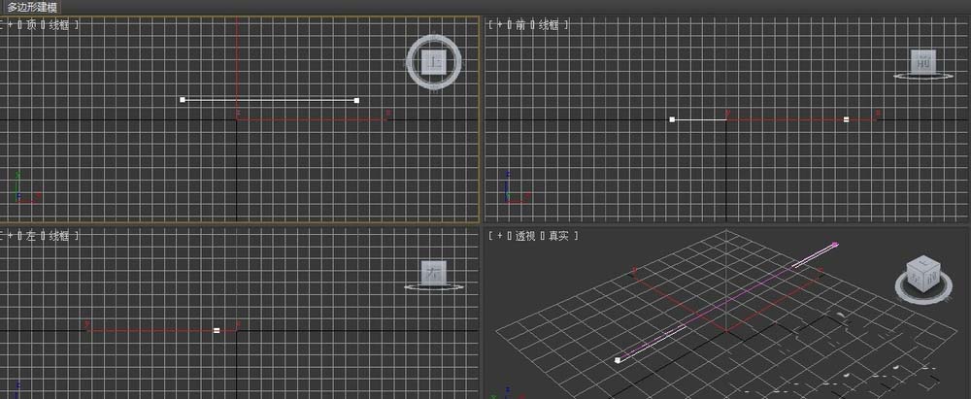The image size is (971, 399).
Task: Select the right vertex of the line in the Top (顶) viewport
Action: pyautogui.click(x=356, y=100)
